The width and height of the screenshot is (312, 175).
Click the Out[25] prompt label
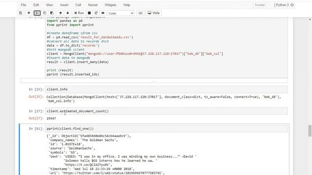(x=36, y=97)
